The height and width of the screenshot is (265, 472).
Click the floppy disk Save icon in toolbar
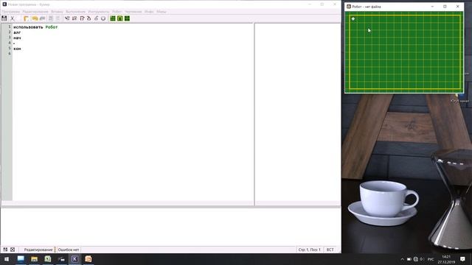4,18
